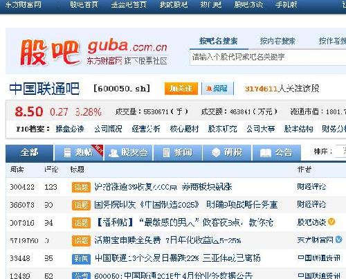This screenshot has height=279, width=346.
Task: Open 【福利贴】最敏感的男人 post
Action: pos(184,222)
